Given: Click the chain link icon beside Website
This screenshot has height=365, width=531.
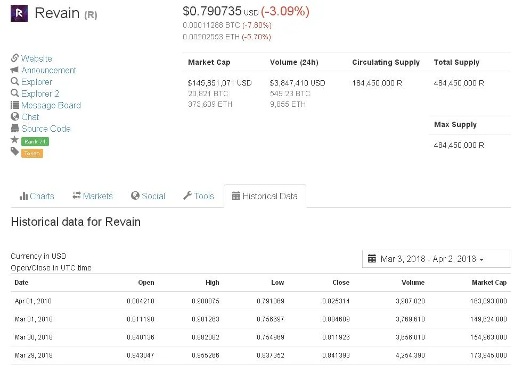Looking at the screenshot, I should point(14,58).
